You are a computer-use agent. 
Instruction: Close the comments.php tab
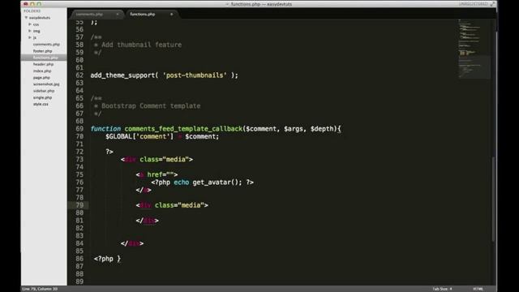[x=117, y=15]
